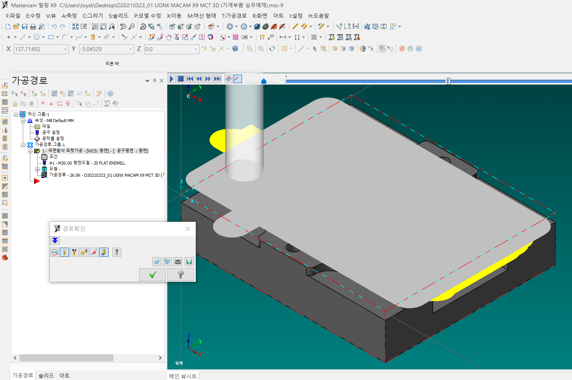Click the Print icon in the toolbar
Viewport: 572px width, 380px height.
[x=33, y=27]
